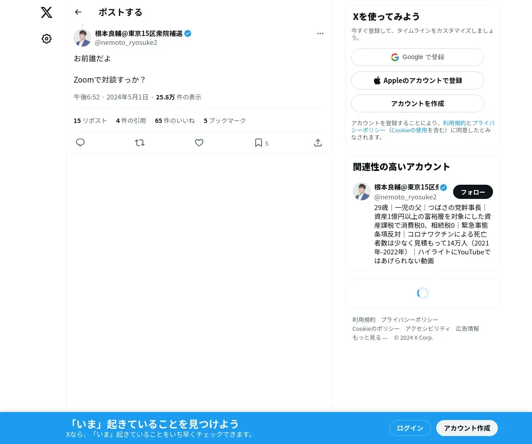Click the post text Zoomで対談すっか？
Screen dimensions: 532x444
110,80
